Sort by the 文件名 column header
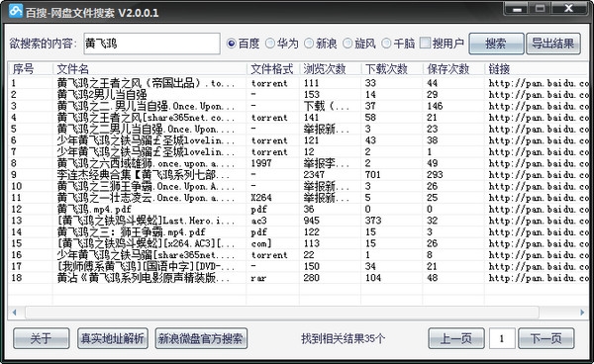The image size is (594, 364). [x=149, y=69]
